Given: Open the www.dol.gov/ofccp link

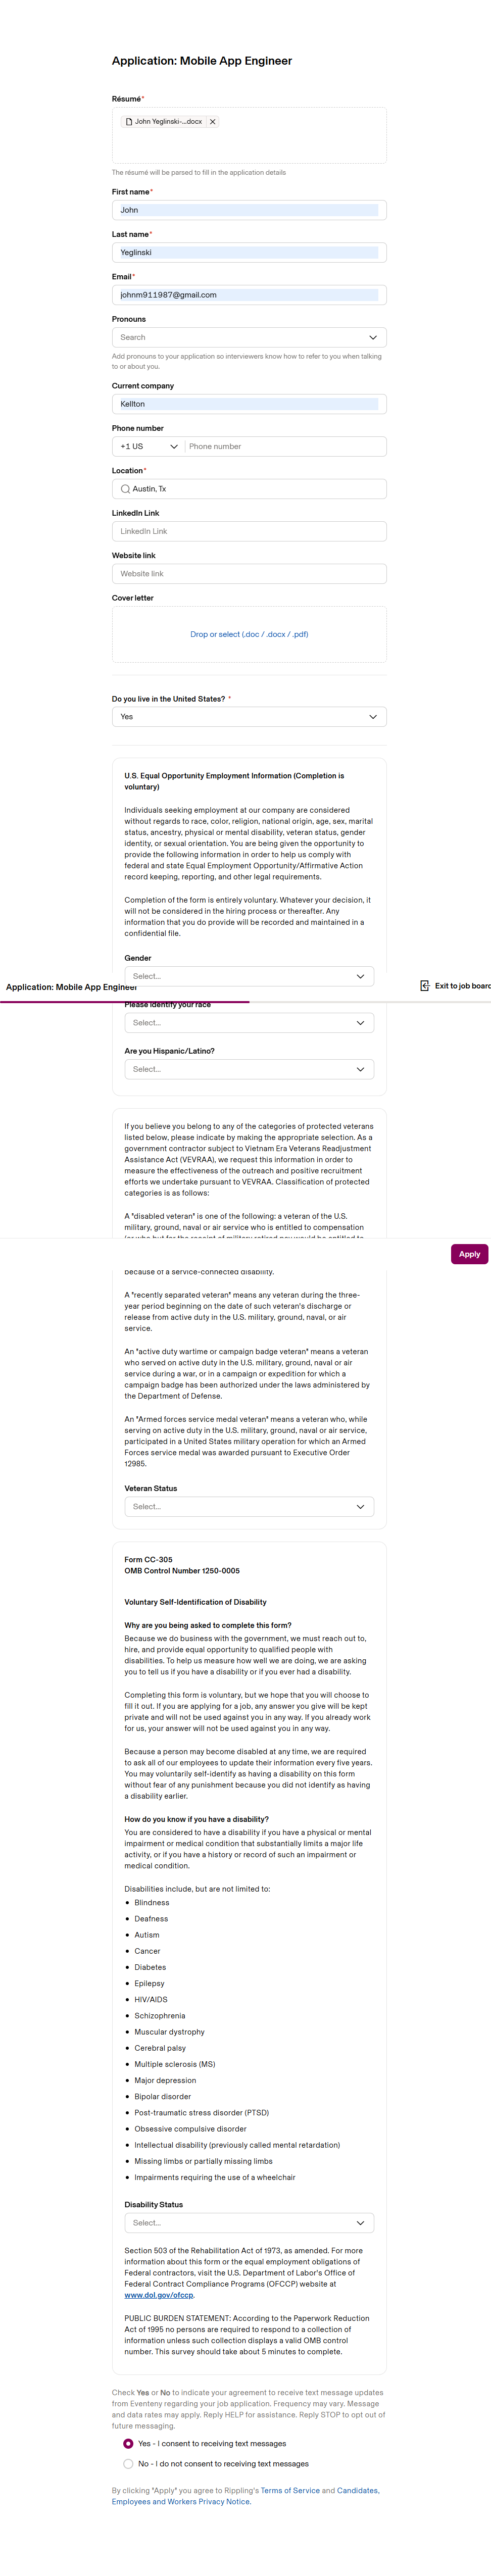Looking at the screenshot, I should point(159,2295).
